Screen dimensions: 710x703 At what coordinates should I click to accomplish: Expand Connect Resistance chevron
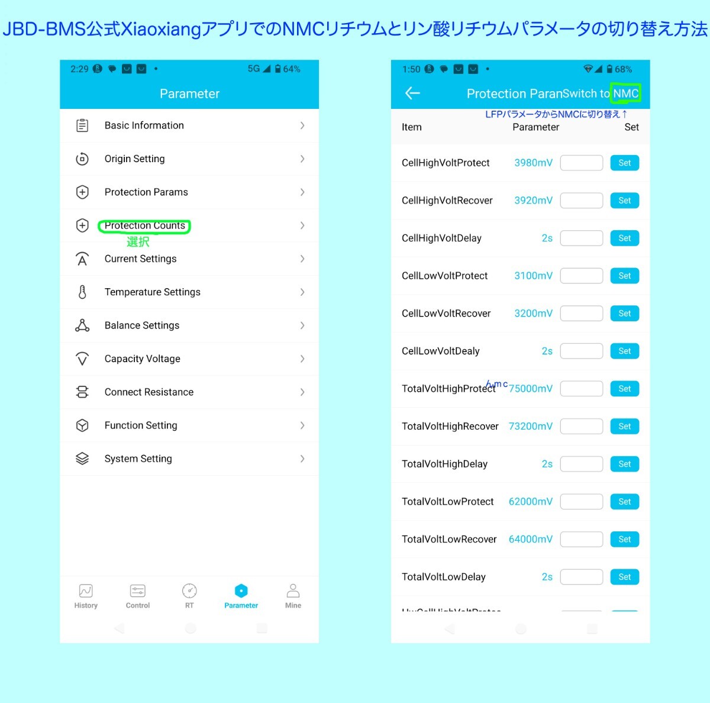coord(302,392)
